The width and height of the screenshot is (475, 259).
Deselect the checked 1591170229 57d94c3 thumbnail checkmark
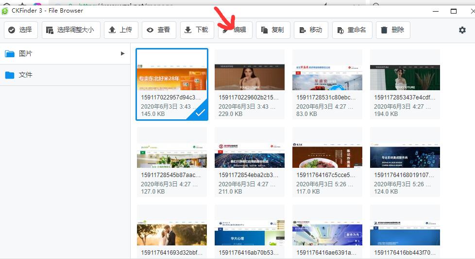click(200, 113)
